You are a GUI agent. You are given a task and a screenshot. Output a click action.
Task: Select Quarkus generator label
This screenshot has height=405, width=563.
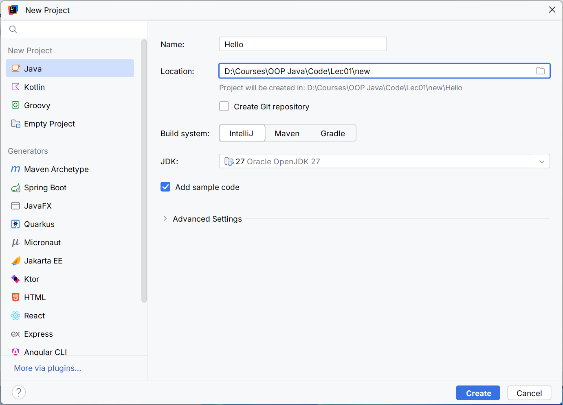coord(39,224)
